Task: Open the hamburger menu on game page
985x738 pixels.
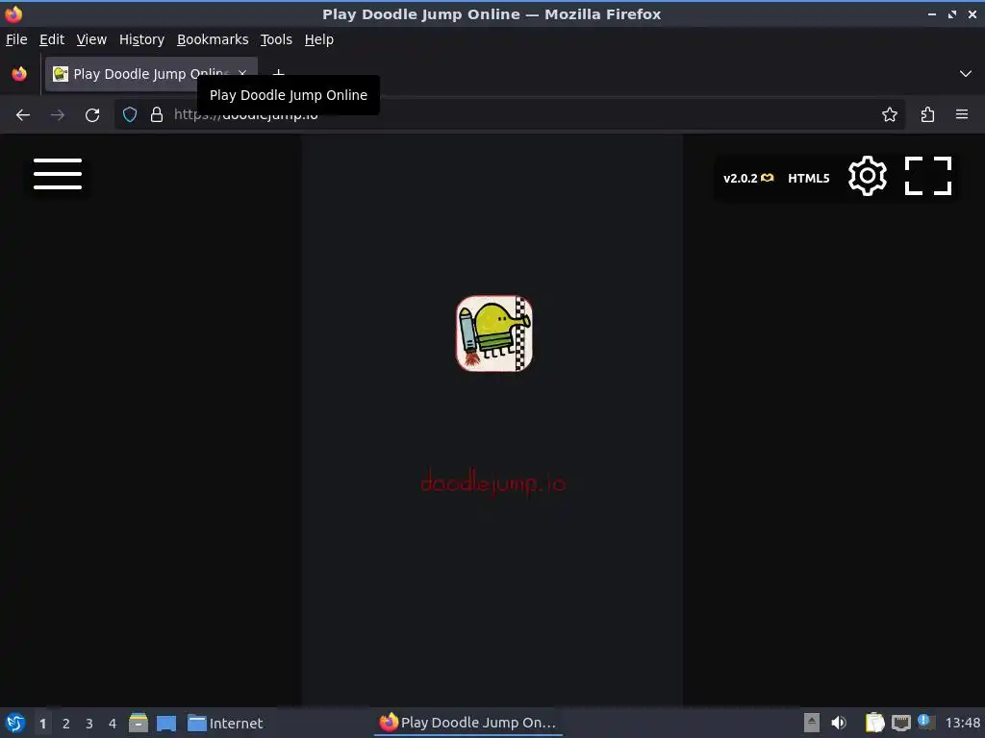Action: [x=57, y=174]
